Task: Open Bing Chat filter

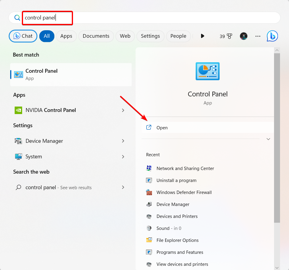Action: pos(23,36)
